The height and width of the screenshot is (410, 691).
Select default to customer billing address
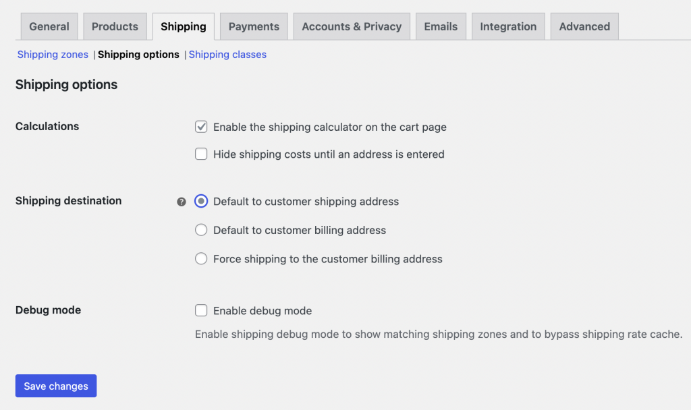coord(201,230)
